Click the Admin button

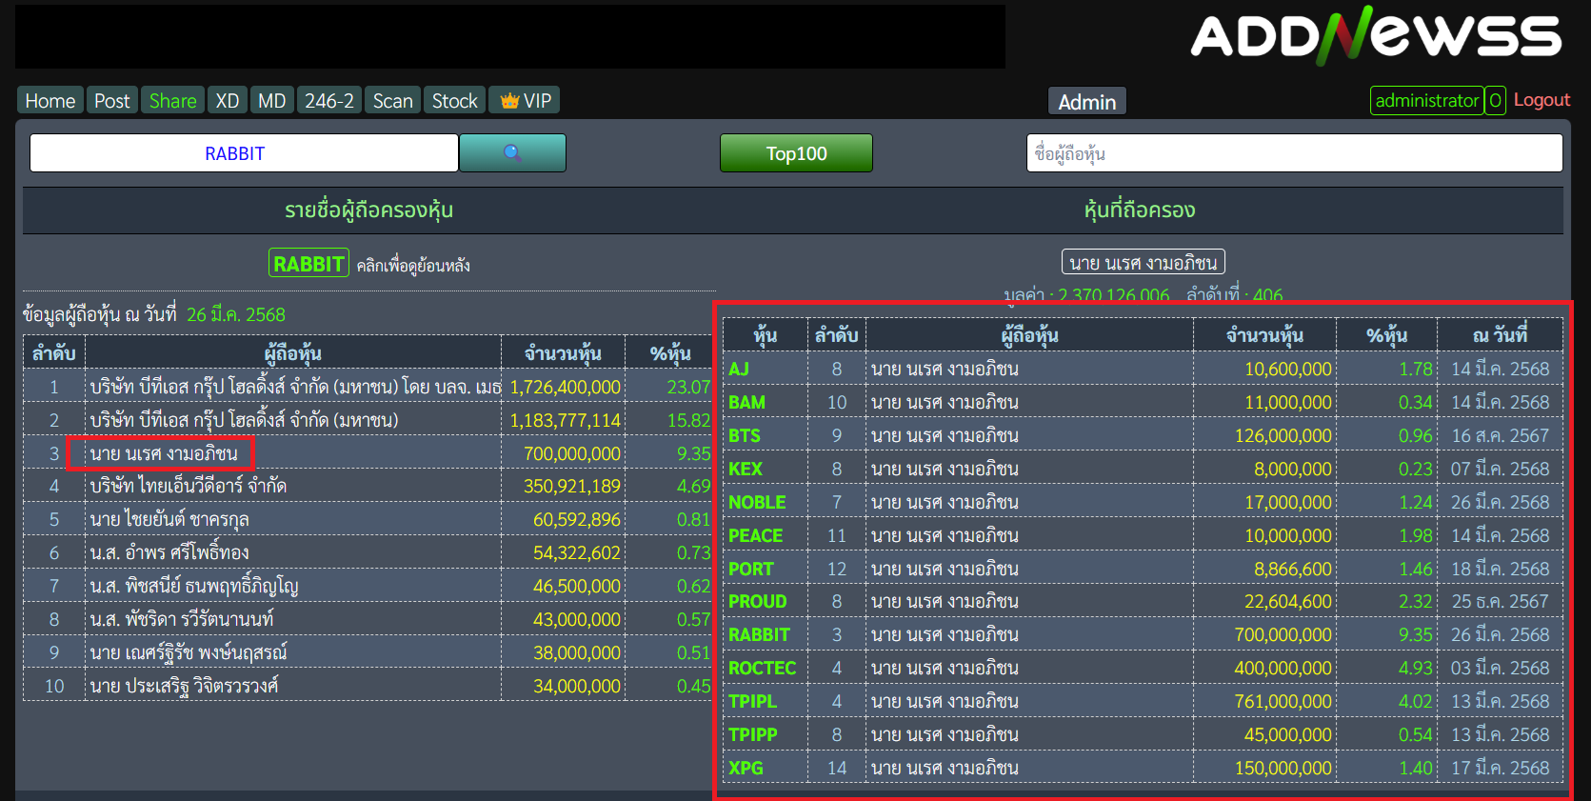[1087, 101]
